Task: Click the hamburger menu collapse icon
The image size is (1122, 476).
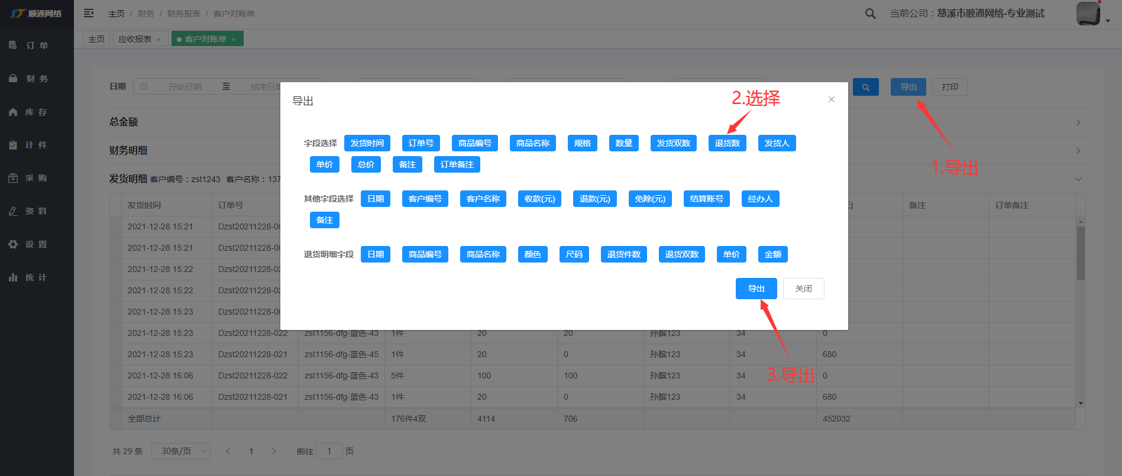Action: (x=89, y=13)
